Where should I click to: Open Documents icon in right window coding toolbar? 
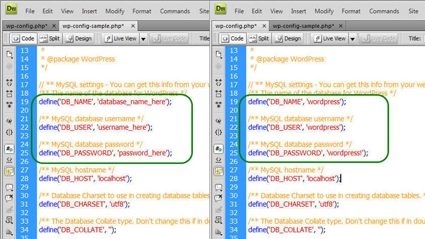click(219, 55)
